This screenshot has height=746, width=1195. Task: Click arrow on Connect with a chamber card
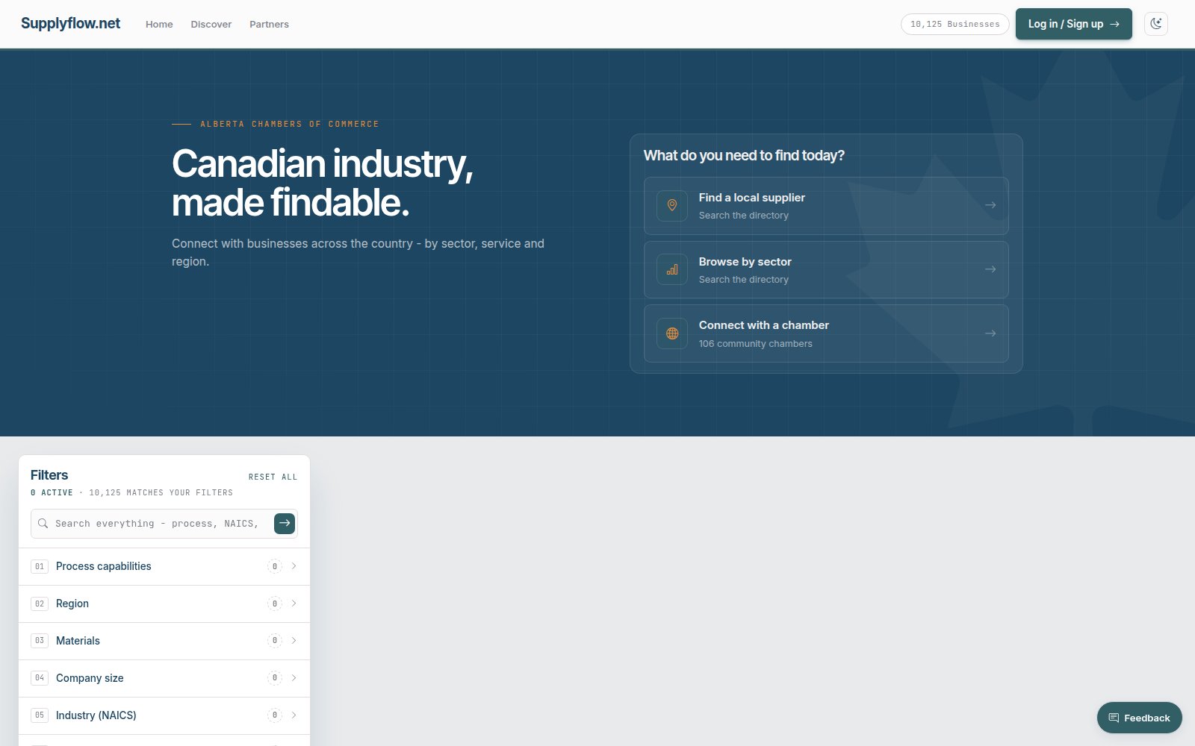point(990,333)
